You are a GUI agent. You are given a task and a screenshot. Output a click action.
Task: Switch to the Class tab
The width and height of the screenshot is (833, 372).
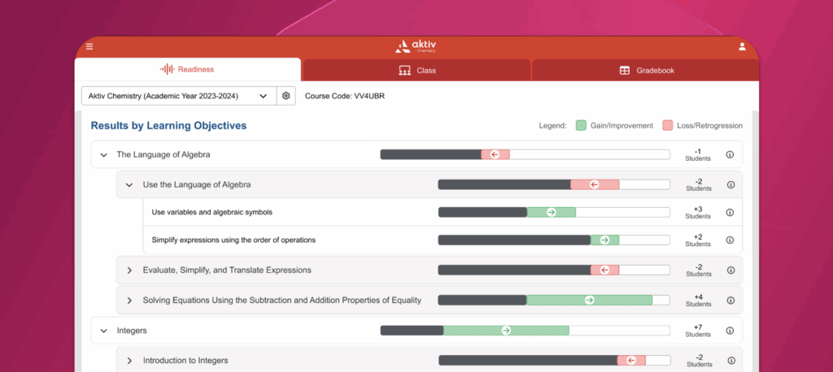(416, 71)
